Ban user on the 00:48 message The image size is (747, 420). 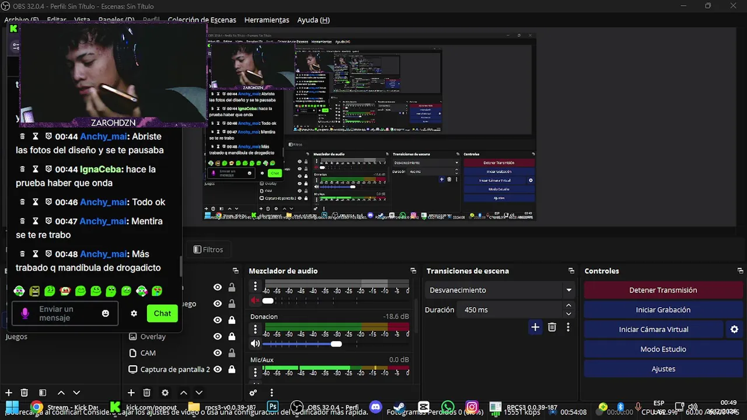point(48,254)
